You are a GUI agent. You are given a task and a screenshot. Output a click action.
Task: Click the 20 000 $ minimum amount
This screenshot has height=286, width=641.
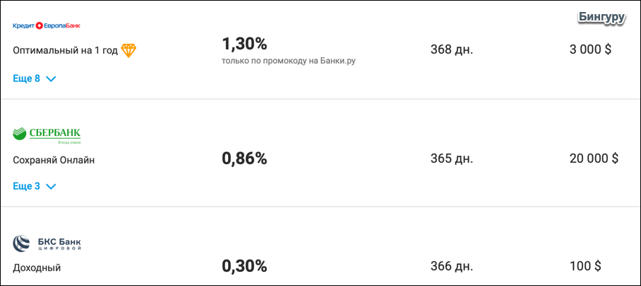pos(594,158)
